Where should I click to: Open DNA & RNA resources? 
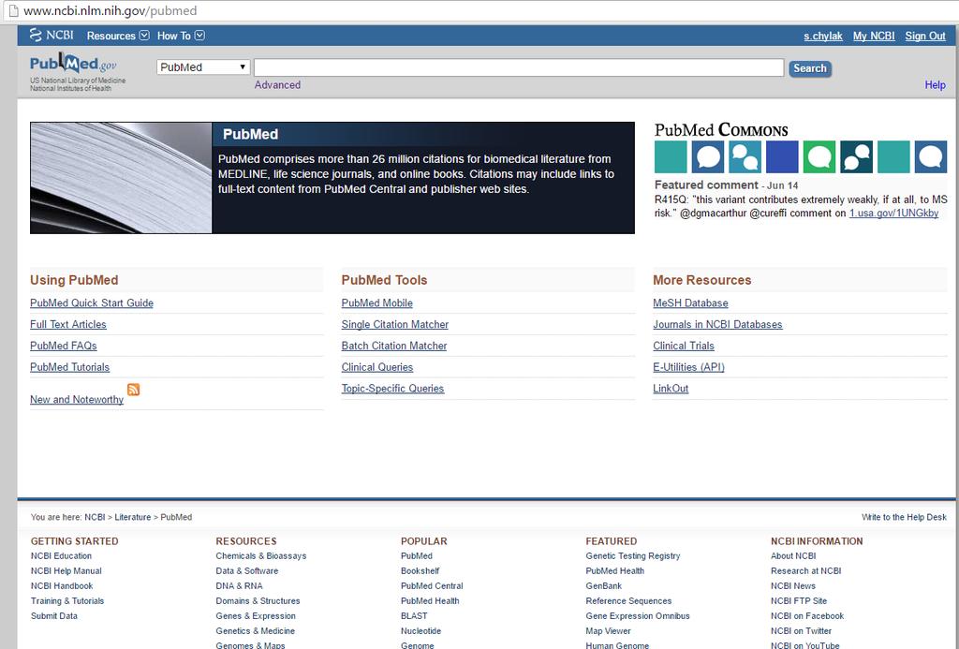point(239,586)
